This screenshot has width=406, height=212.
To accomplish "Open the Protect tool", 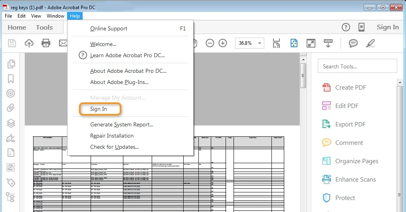I will [x=339, y=198].
